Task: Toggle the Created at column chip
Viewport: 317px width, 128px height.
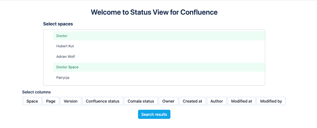Action: pos(193,101)
